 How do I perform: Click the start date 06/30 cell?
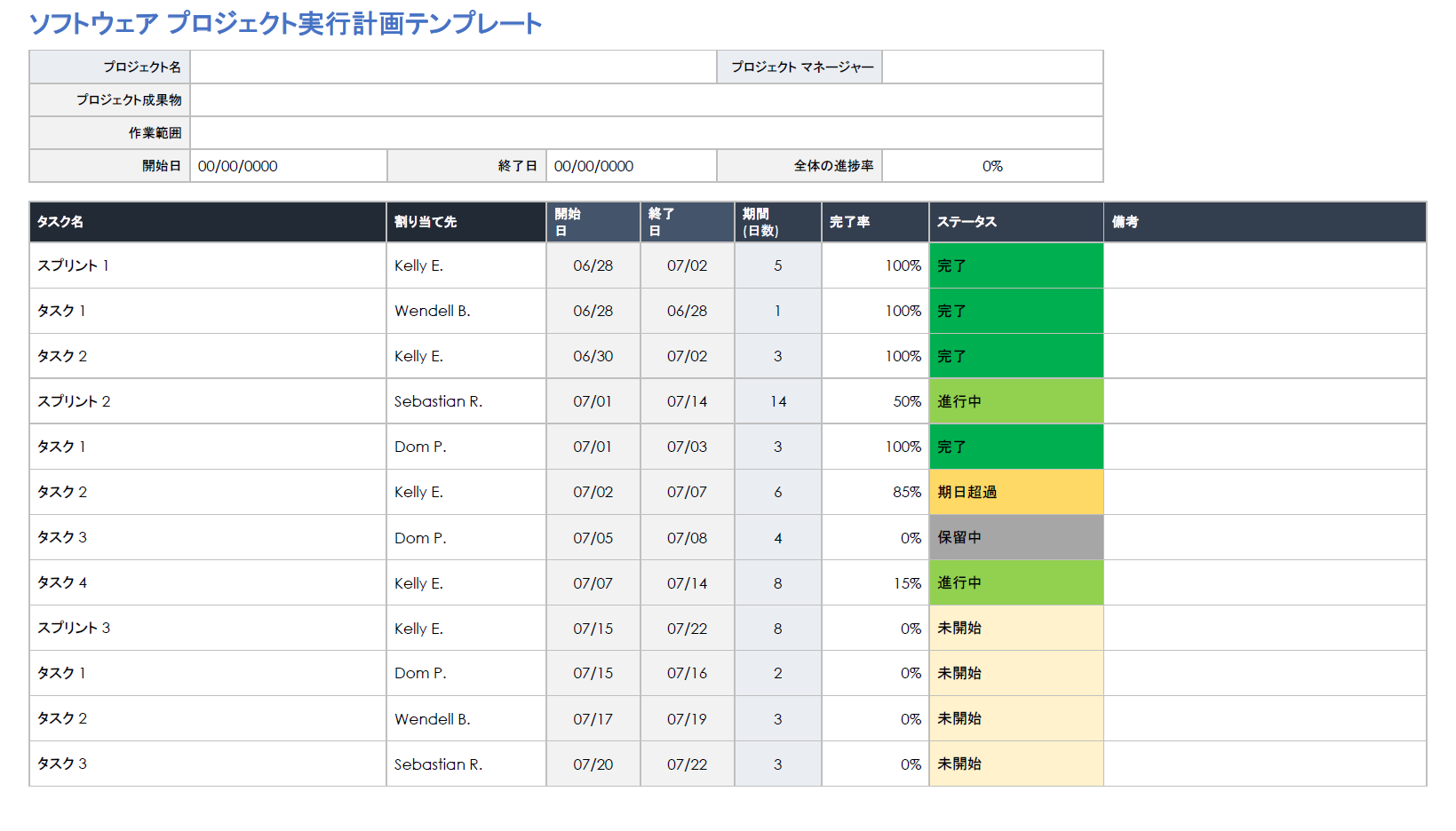(593, 356)
